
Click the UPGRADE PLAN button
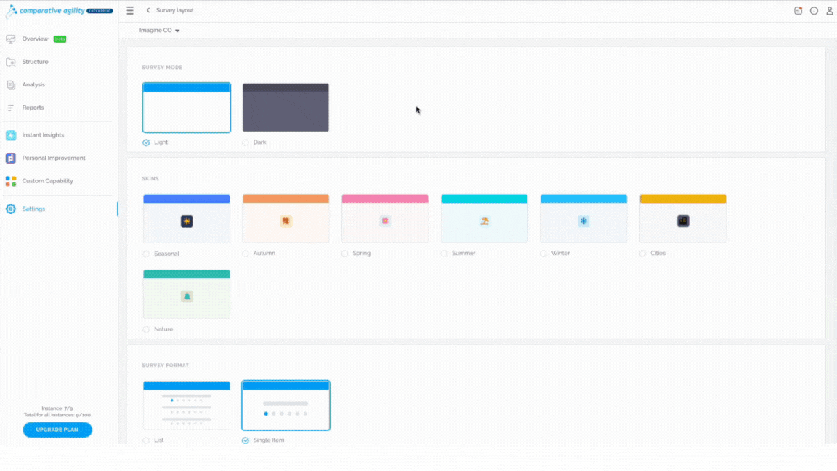57,430
